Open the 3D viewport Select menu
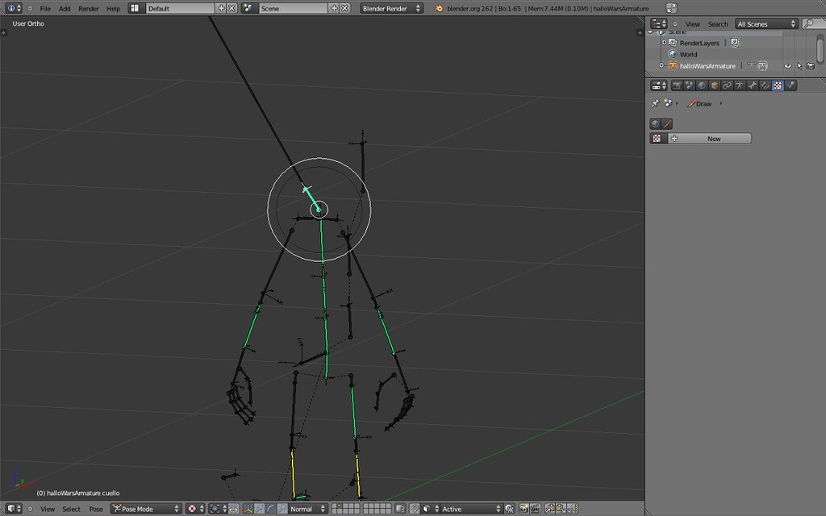 point(71,510)
